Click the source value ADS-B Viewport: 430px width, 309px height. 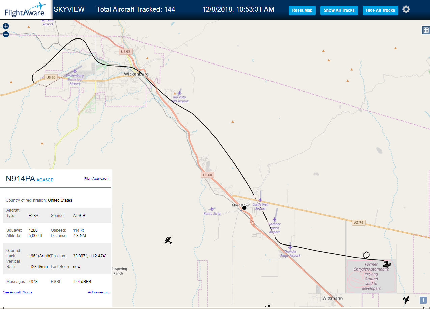pyautogui.click(x=79, y=215)
